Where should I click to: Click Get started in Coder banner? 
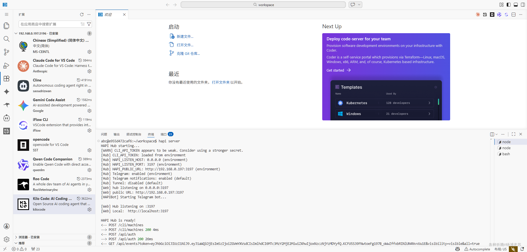pyautogui.click(x=338, y=70)
